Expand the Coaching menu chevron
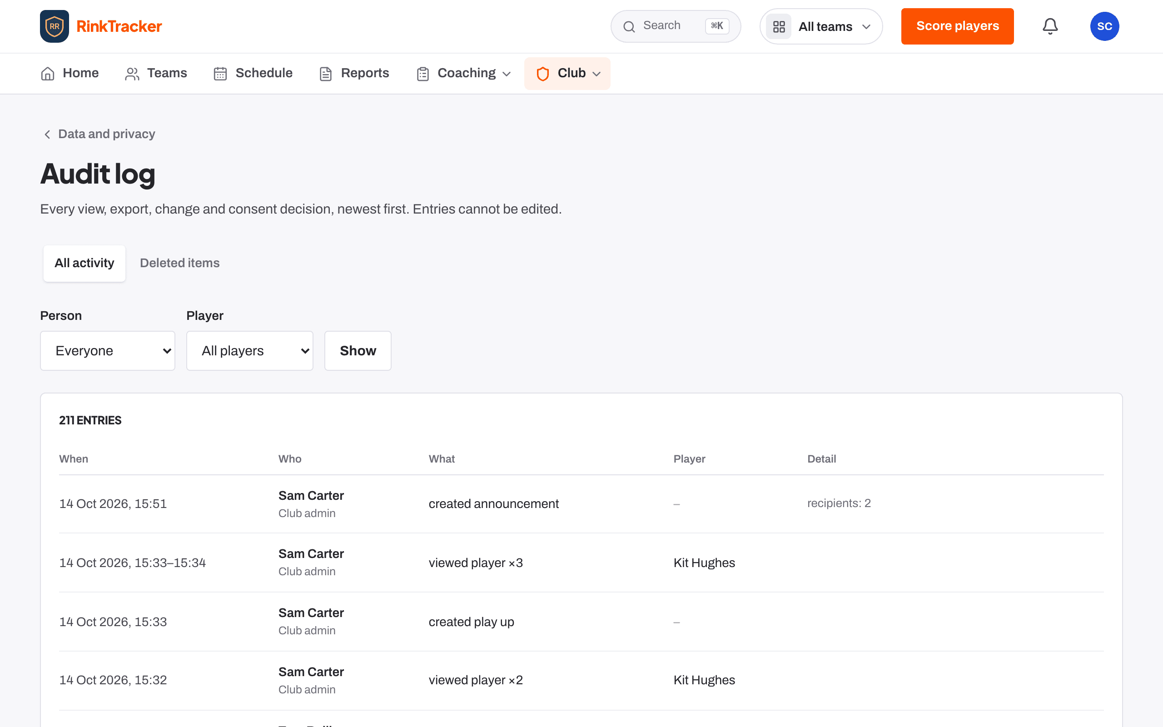 coord(506,74)
